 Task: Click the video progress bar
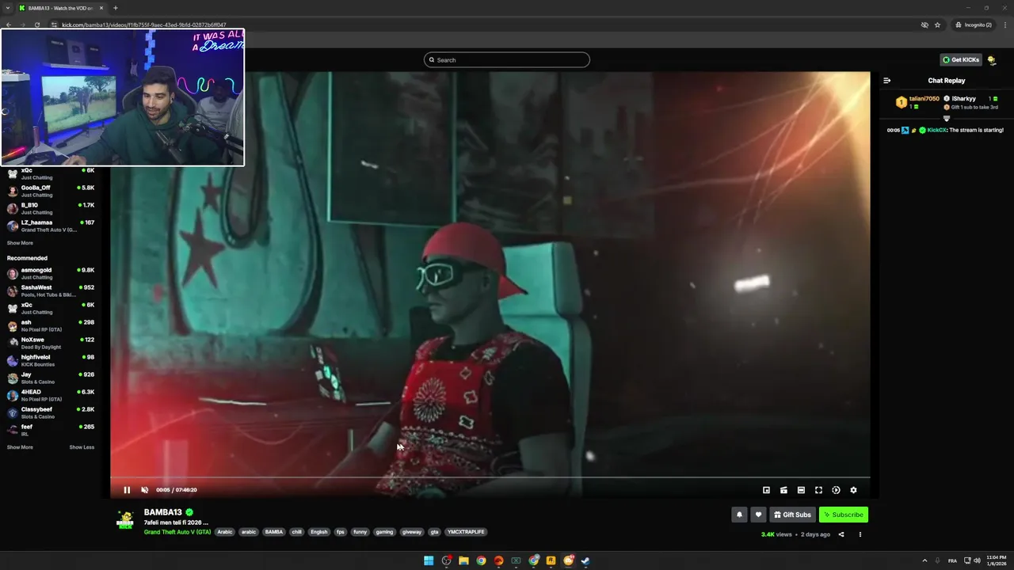(490, 477)
